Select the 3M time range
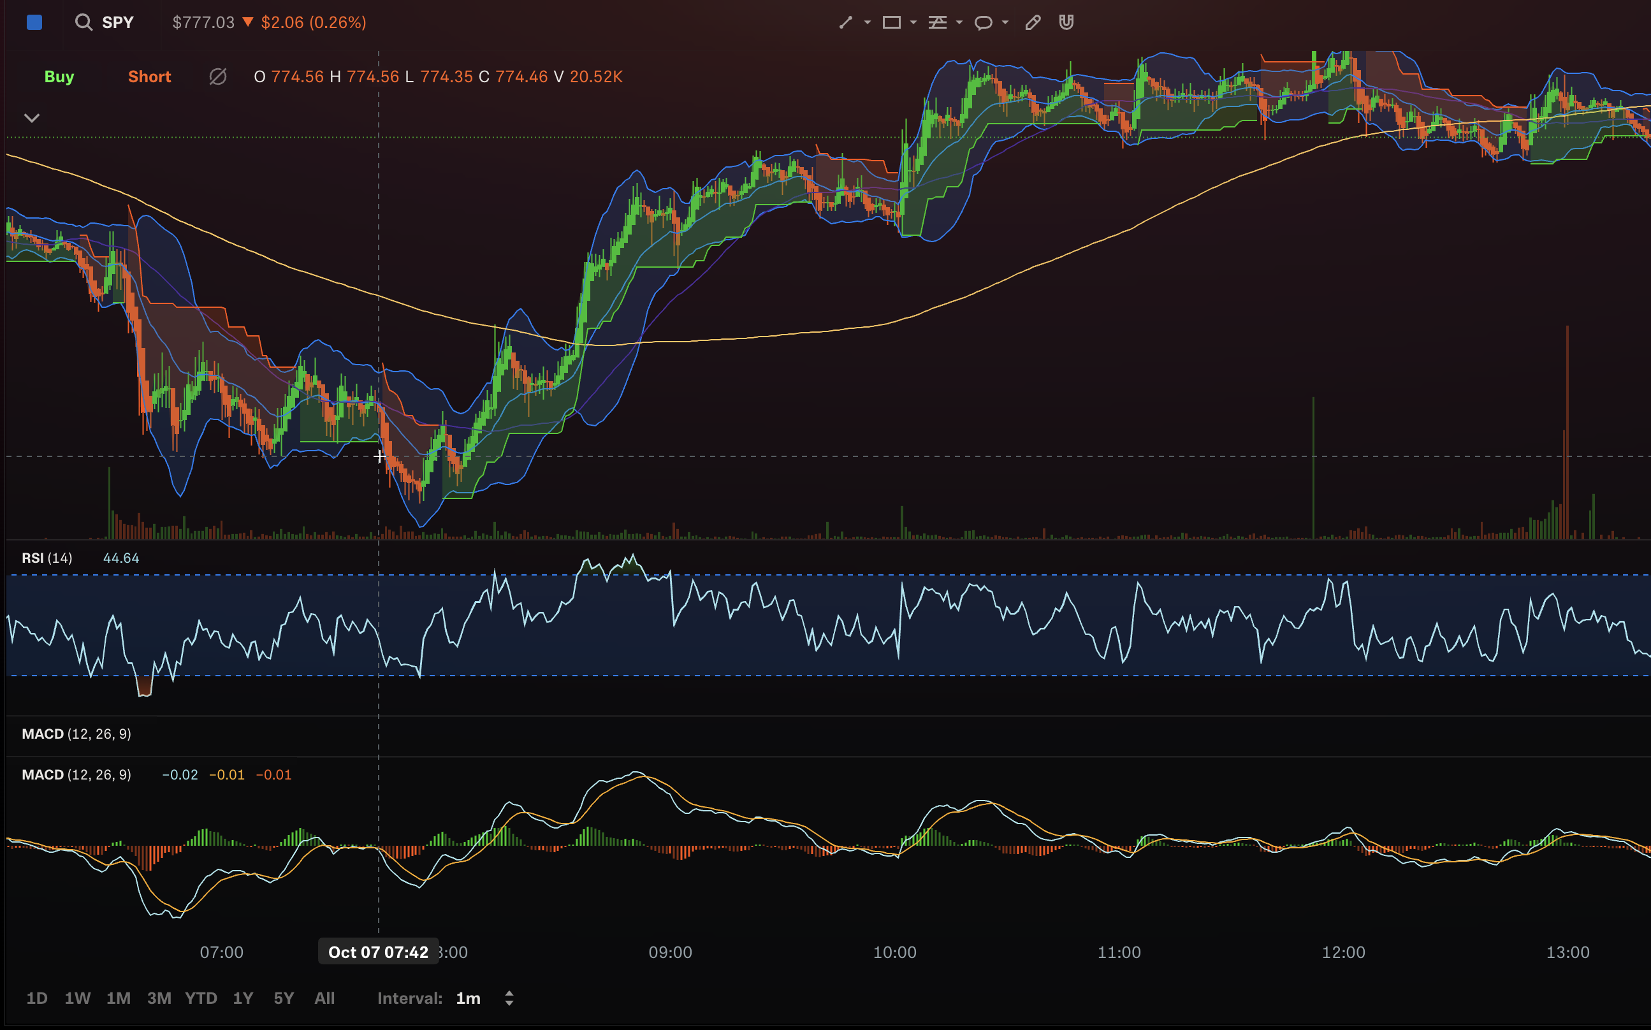The image size is (1651, 1030). click(x=159, y=998)
